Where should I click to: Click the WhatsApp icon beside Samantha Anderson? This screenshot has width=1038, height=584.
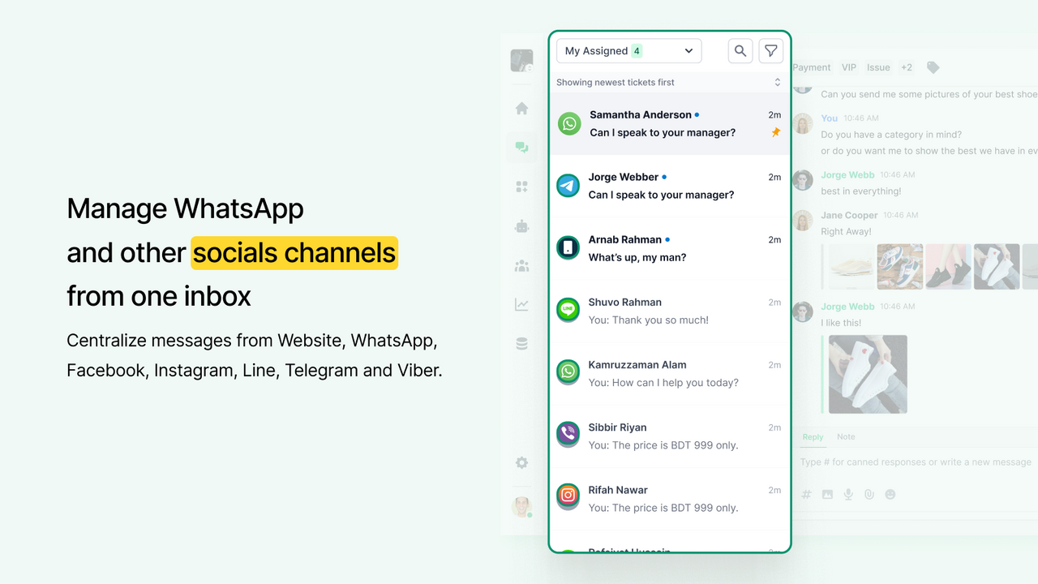pyautogui.click(x=569, y=123)
